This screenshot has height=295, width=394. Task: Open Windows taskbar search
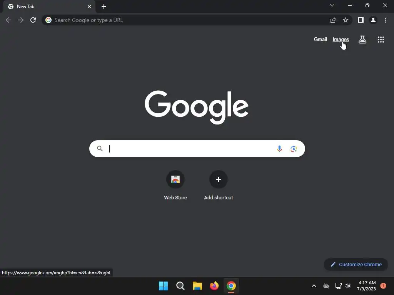(x=180, y=286)
